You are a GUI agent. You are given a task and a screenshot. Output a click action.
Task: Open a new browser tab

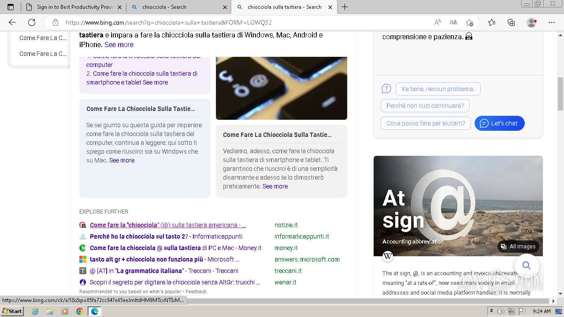(345, 7)
